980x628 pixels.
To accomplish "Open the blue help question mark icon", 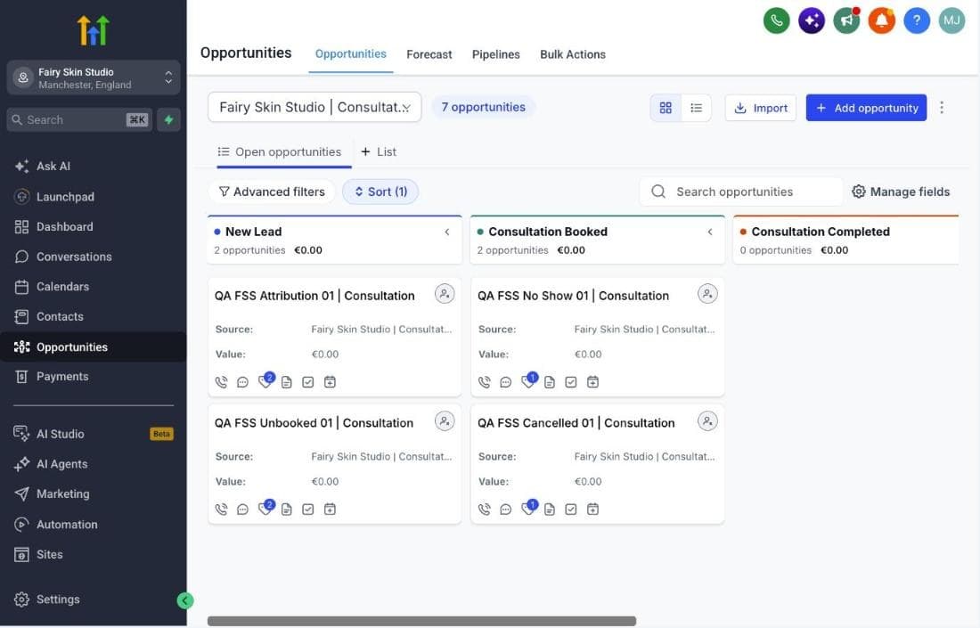I will tap(917, 20).
